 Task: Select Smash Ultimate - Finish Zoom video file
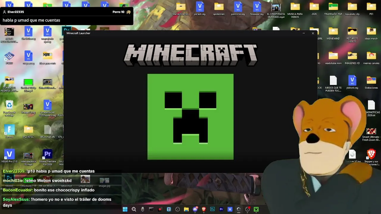[371, 134]
